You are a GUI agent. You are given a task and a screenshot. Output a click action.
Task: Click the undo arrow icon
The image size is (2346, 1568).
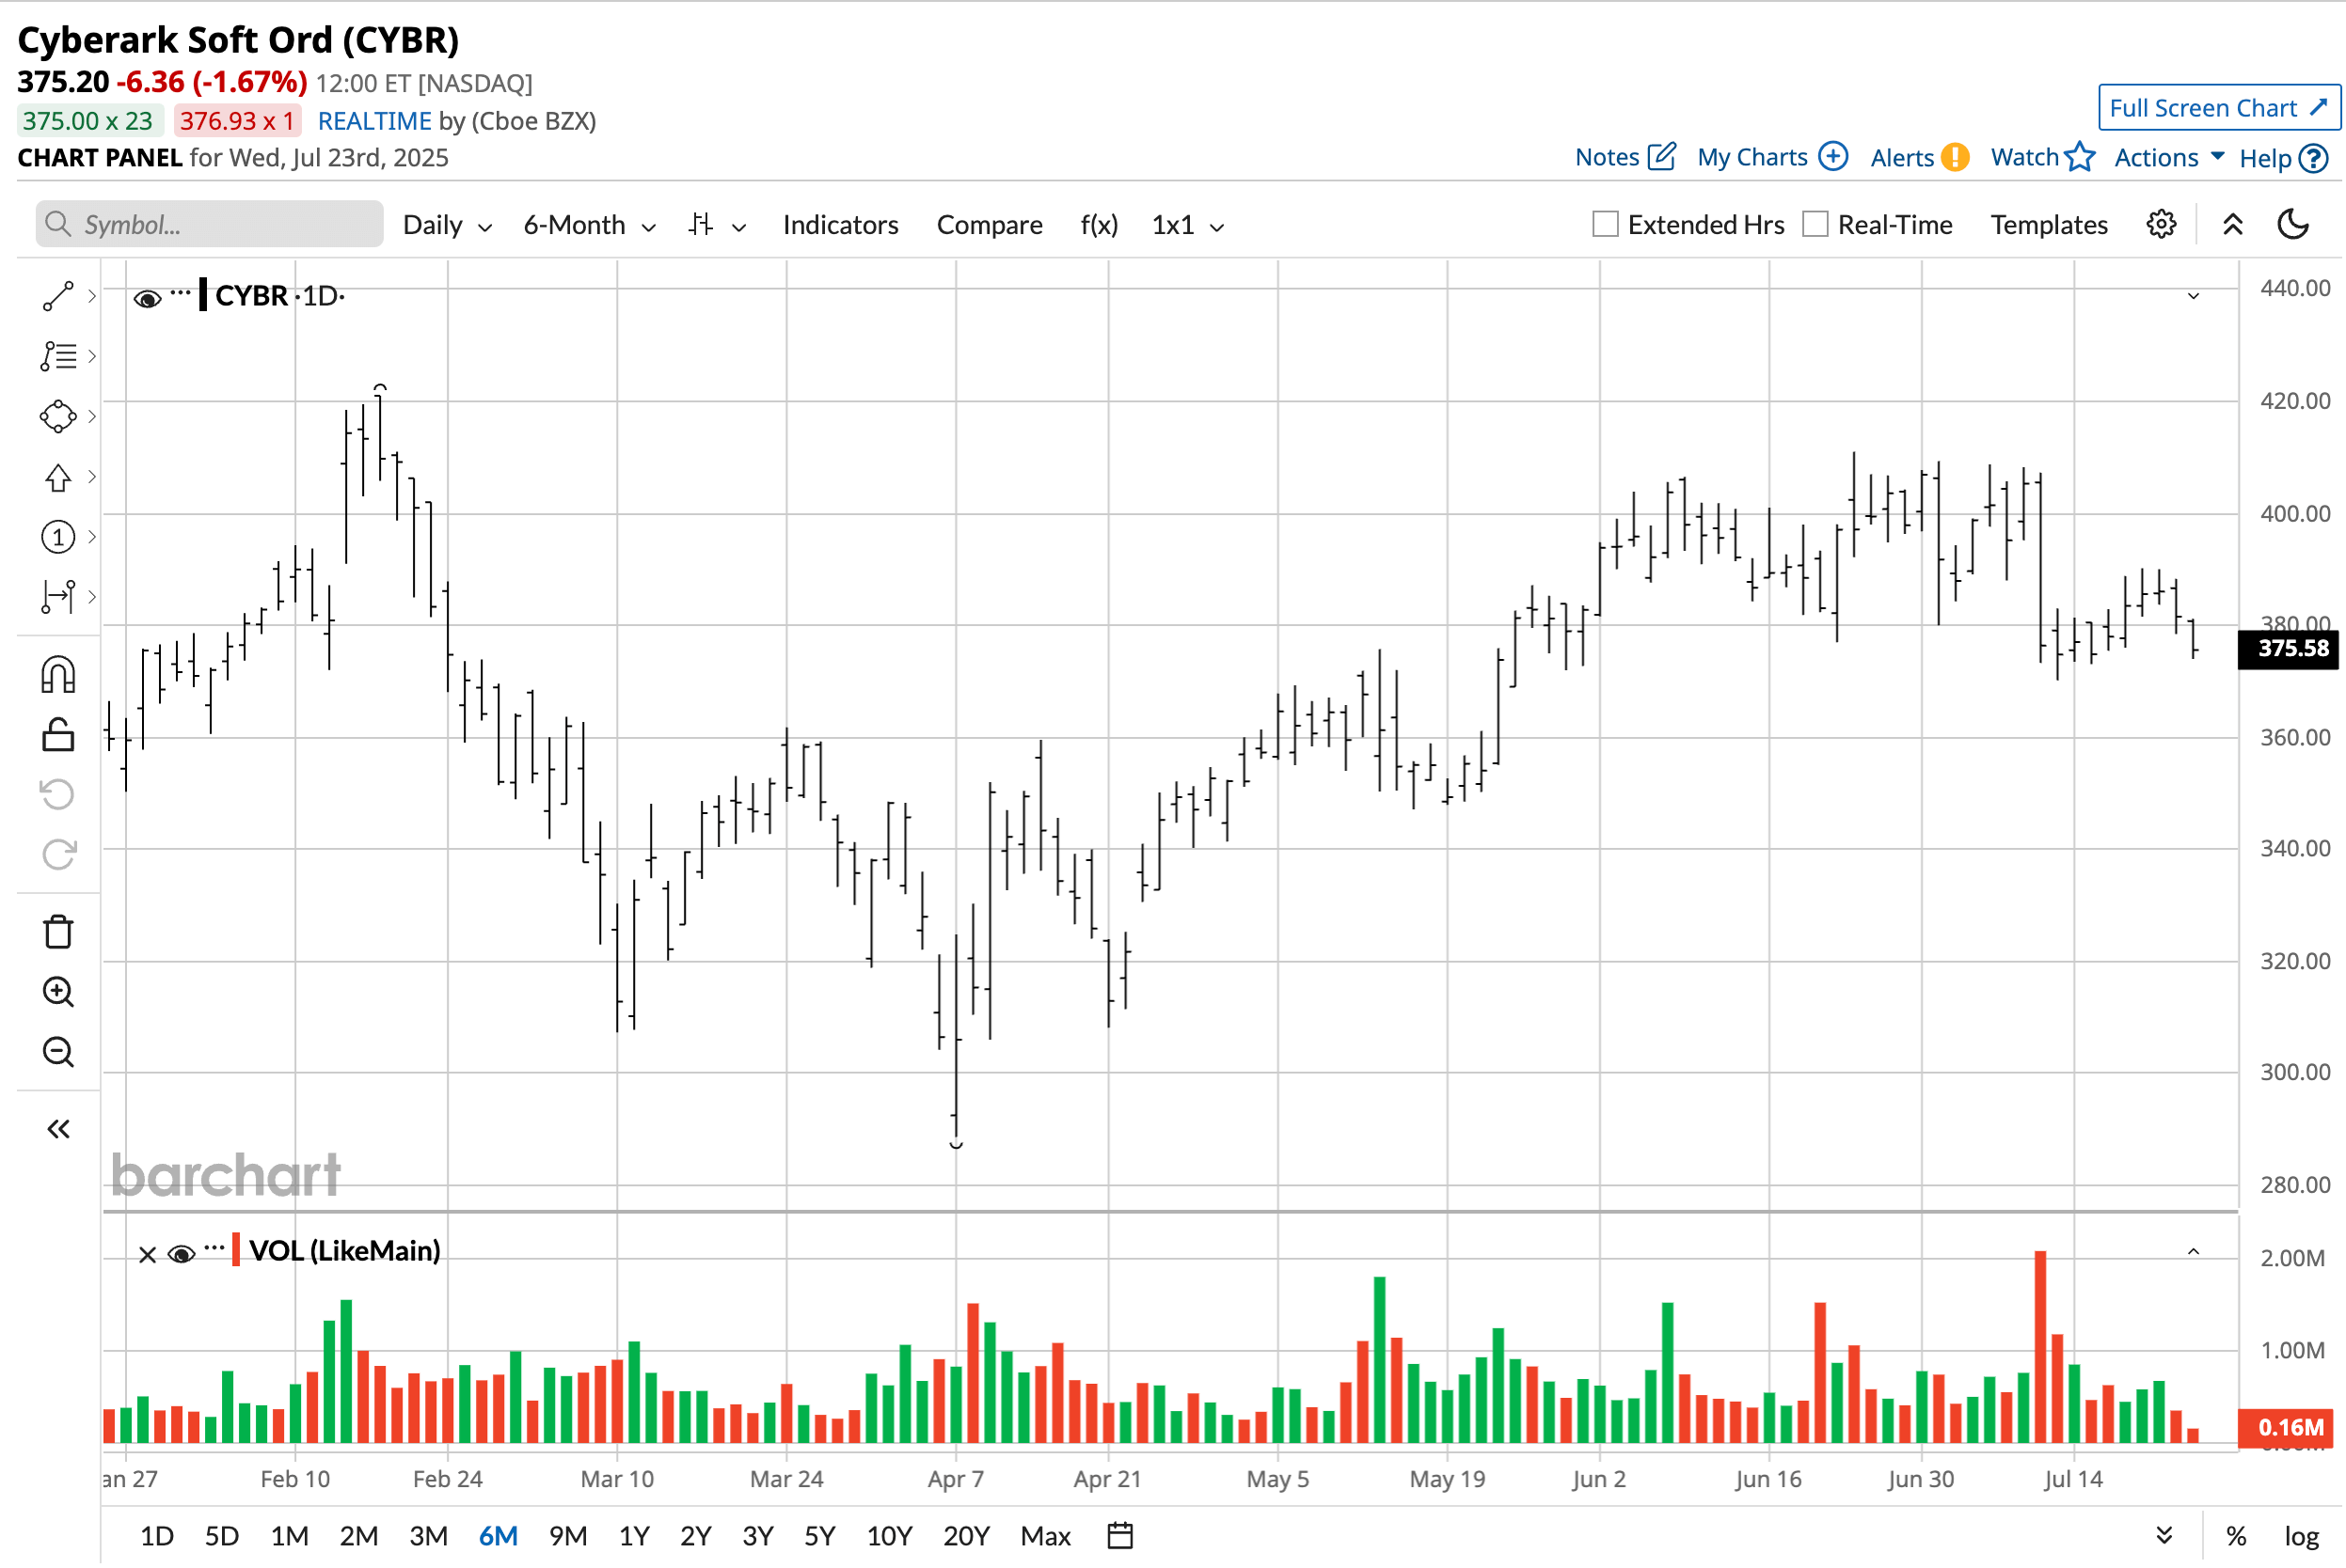tap(58, 795)
